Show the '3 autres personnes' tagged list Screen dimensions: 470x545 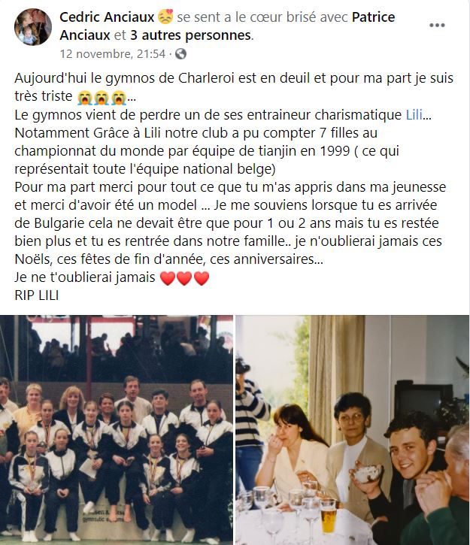coord(190,35)
